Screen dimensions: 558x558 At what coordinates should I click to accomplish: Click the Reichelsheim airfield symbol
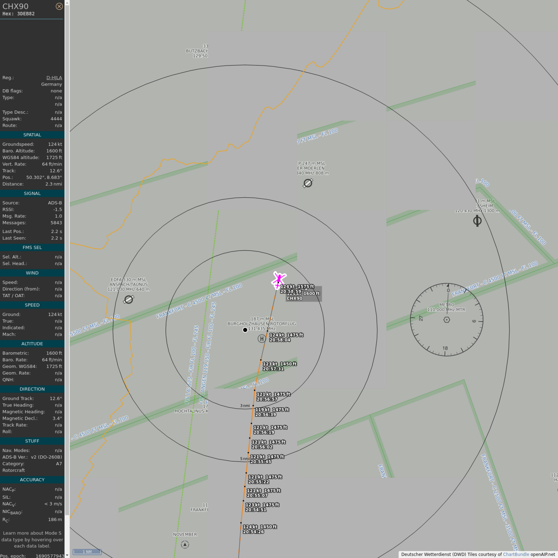[x=477, y=221]
